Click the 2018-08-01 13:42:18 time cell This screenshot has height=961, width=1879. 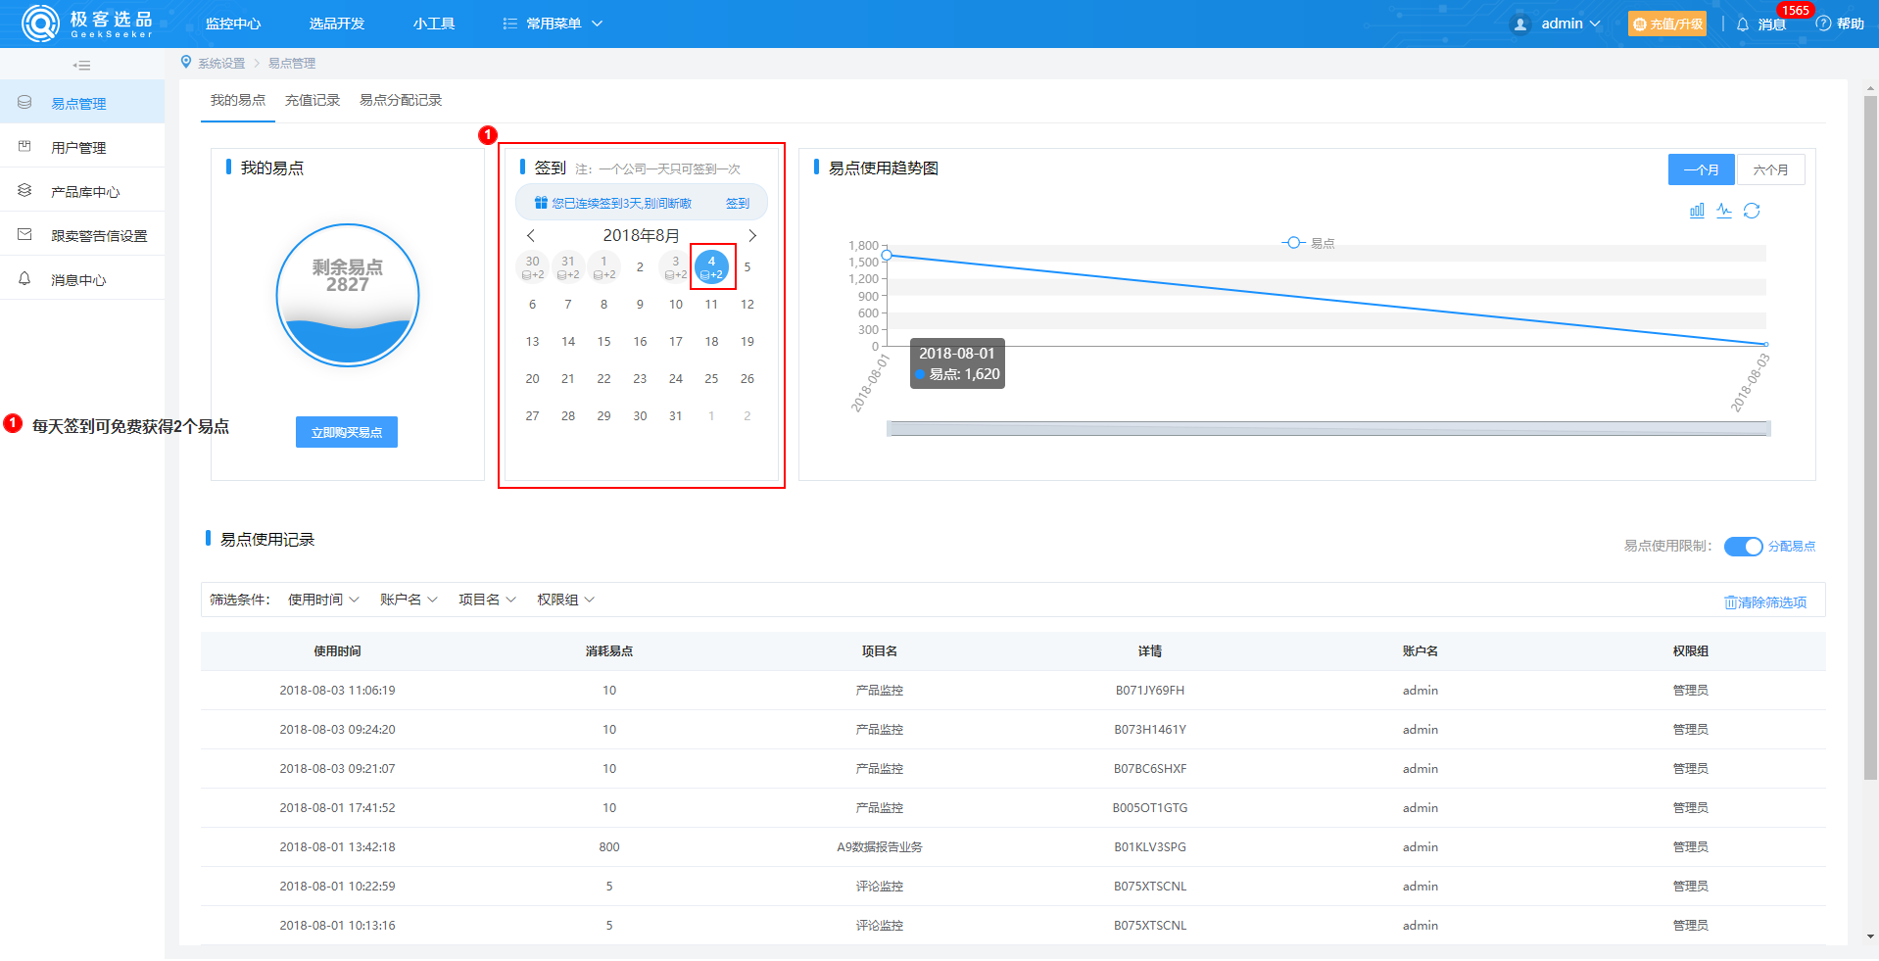tap(337, 847)
